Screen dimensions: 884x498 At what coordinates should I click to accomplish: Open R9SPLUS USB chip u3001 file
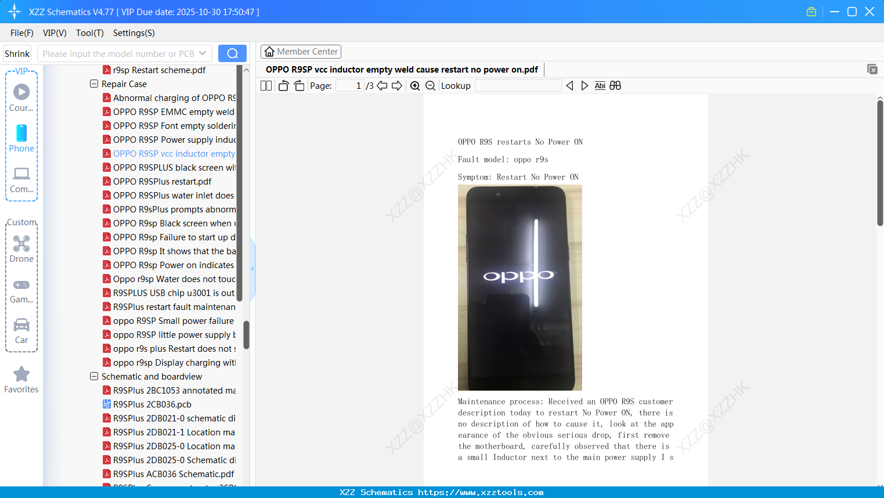[169, 293]
